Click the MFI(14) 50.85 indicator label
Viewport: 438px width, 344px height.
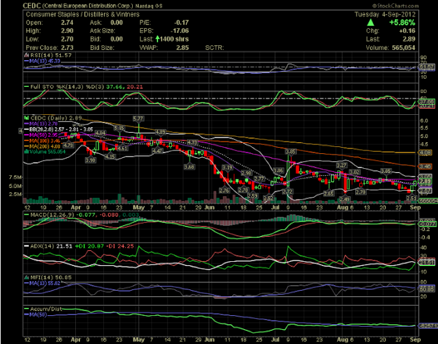click(51, 278)
